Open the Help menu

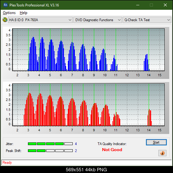[x=23, y=13]
